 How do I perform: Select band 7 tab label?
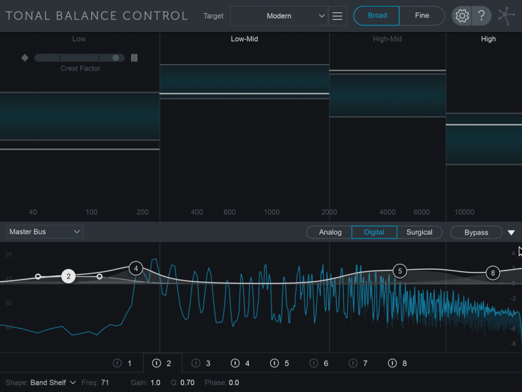(365, 363)
